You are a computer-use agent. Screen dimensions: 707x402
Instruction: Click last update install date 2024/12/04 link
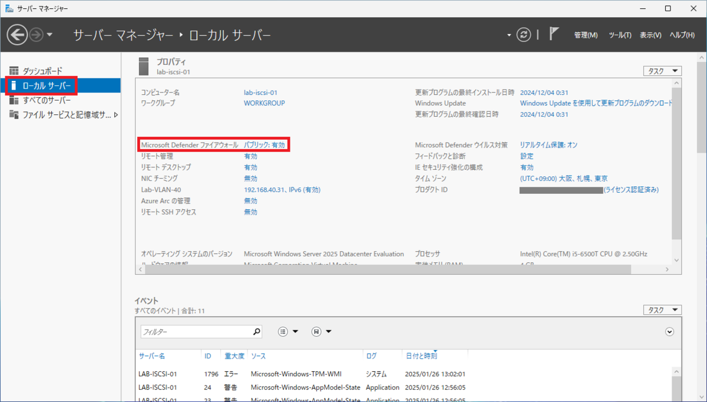(544, 93)
